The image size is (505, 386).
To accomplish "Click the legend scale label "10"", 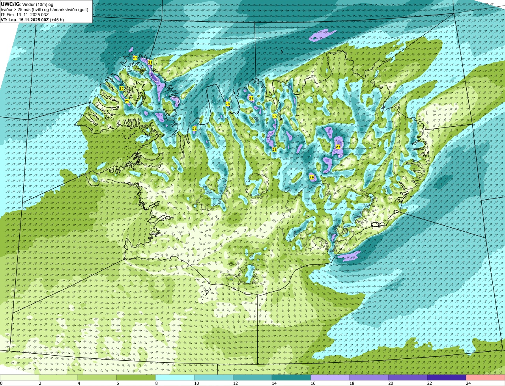I will (196, 383).
